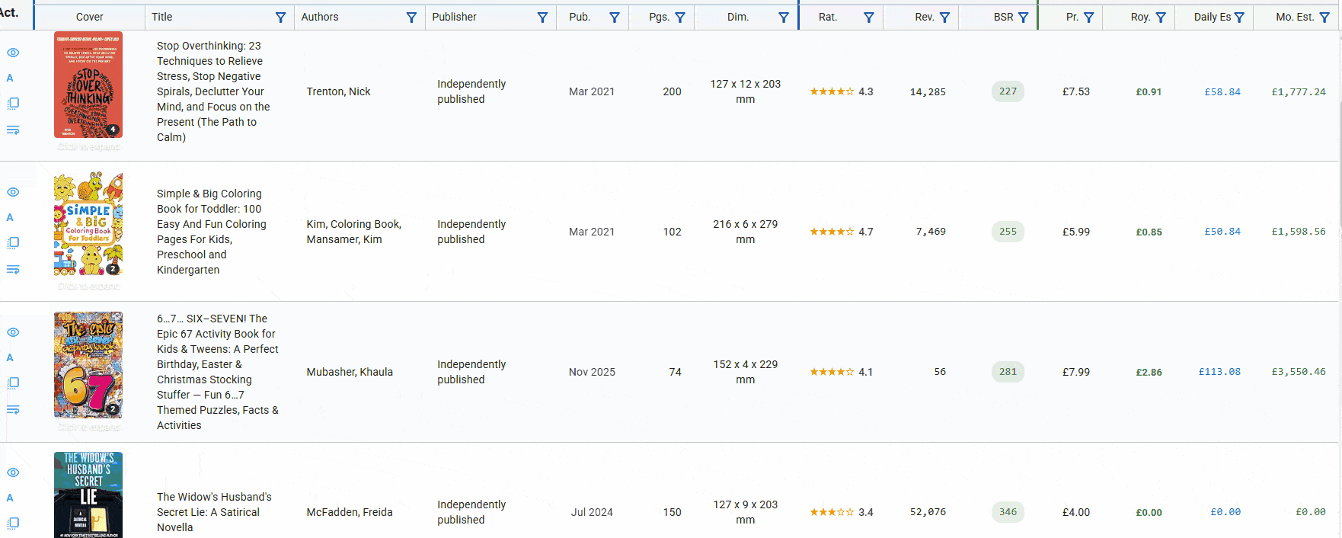Screen dimensions: 1342x538
Task: Open the Rev. reviews column filter
Action: 944,17
